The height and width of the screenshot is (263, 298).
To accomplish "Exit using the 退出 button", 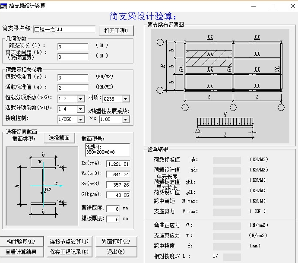I will [116, 252].
